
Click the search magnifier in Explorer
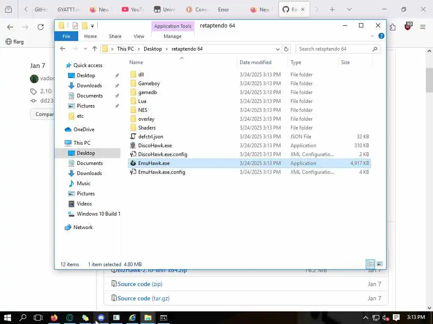(375, 49)
